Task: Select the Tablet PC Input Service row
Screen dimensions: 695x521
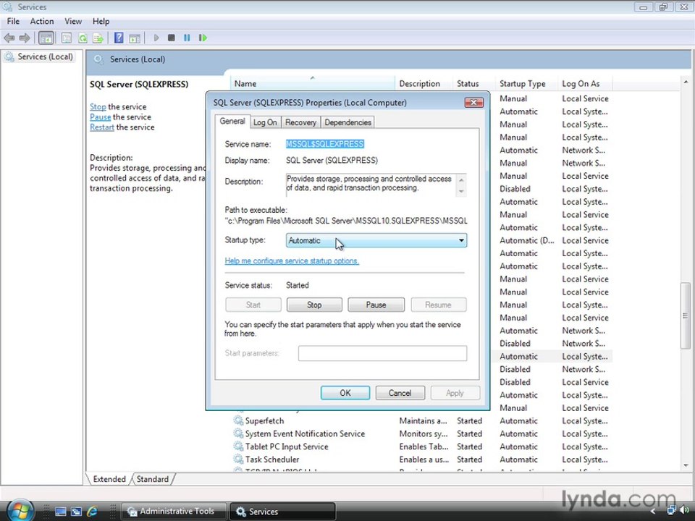Action: coord(422,446)
